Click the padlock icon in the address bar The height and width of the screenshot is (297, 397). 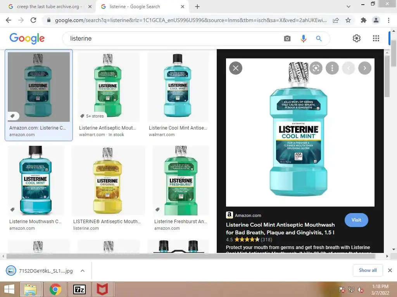tap(49, 20)
